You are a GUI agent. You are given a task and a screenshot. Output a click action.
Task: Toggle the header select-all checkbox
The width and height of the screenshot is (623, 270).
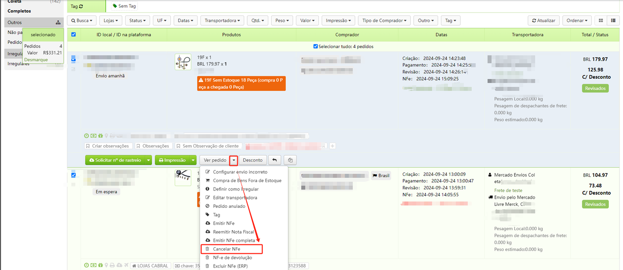(73, 34)
